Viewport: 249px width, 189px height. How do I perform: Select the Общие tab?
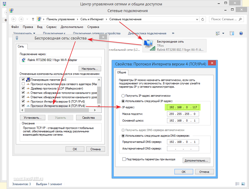(122, 72)
